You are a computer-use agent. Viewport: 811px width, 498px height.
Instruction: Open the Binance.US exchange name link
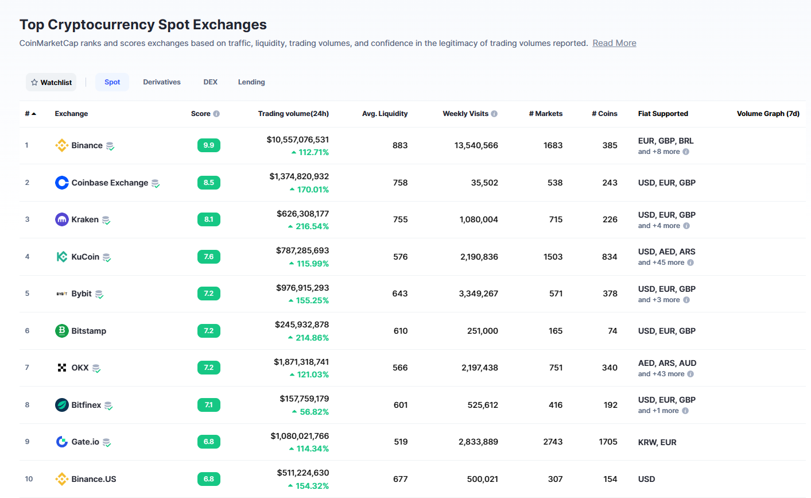tap(94, 479)
